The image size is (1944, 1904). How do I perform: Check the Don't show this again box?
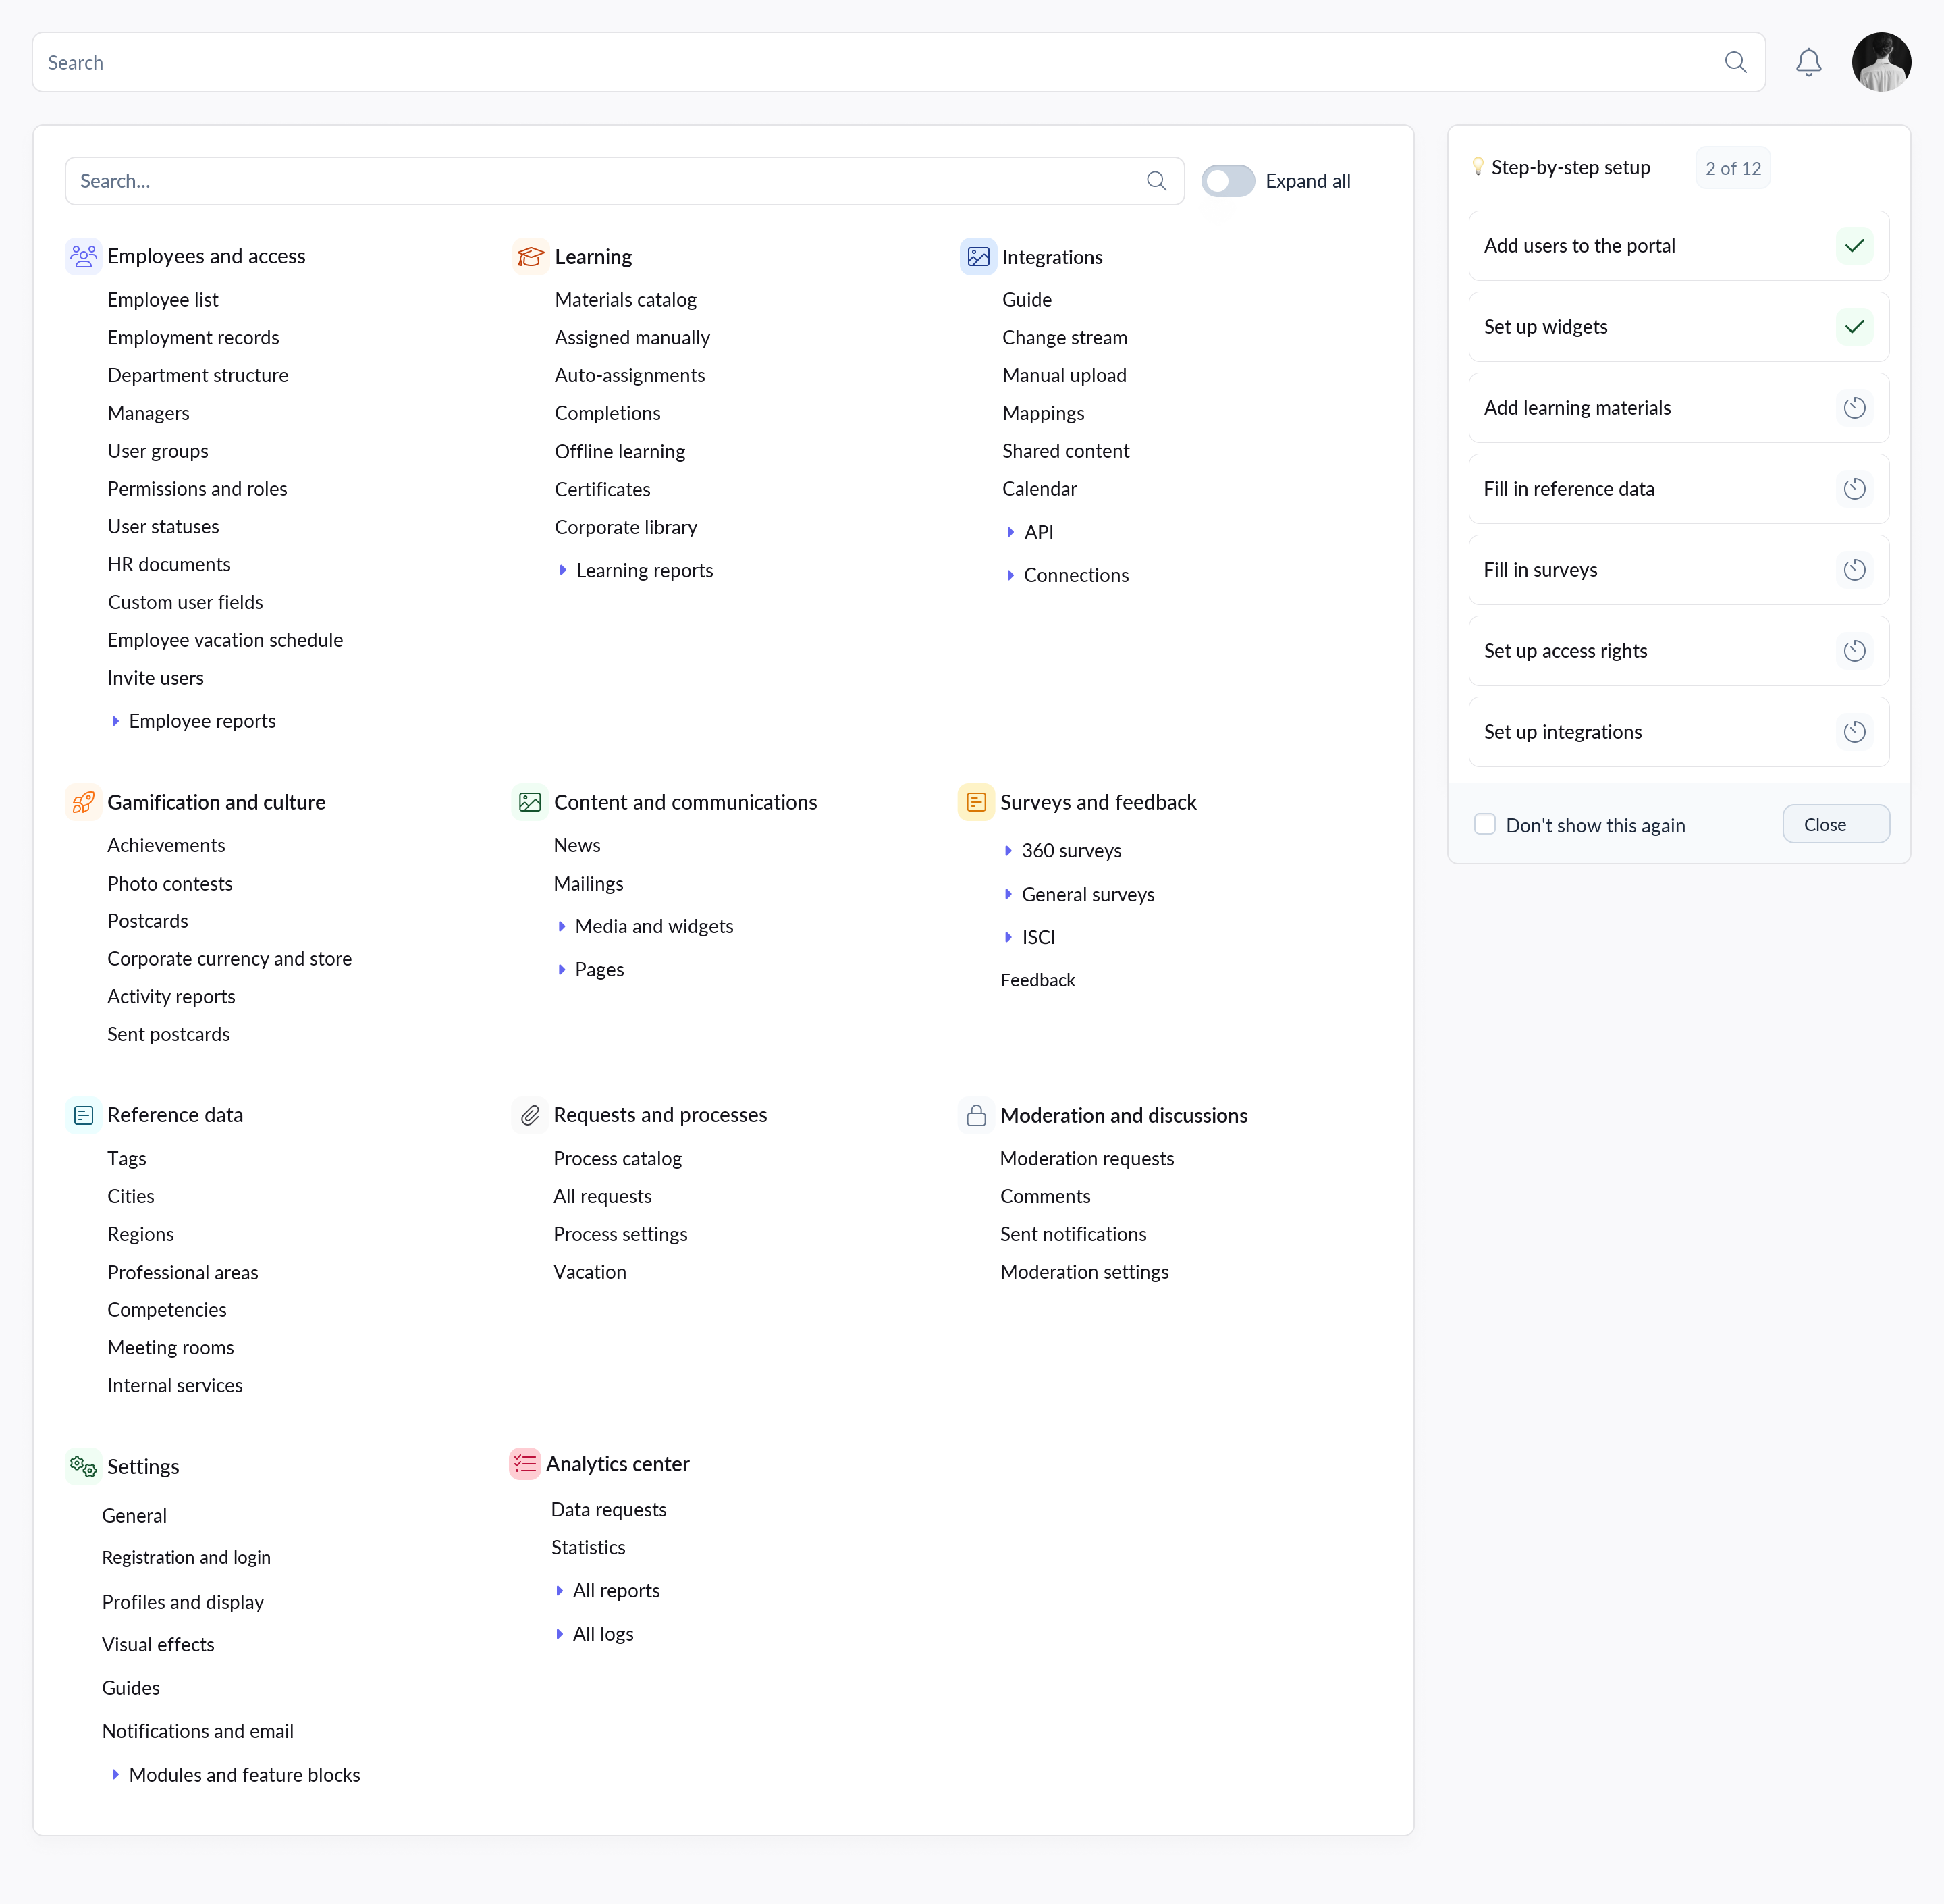click(x=1484, y=824)
